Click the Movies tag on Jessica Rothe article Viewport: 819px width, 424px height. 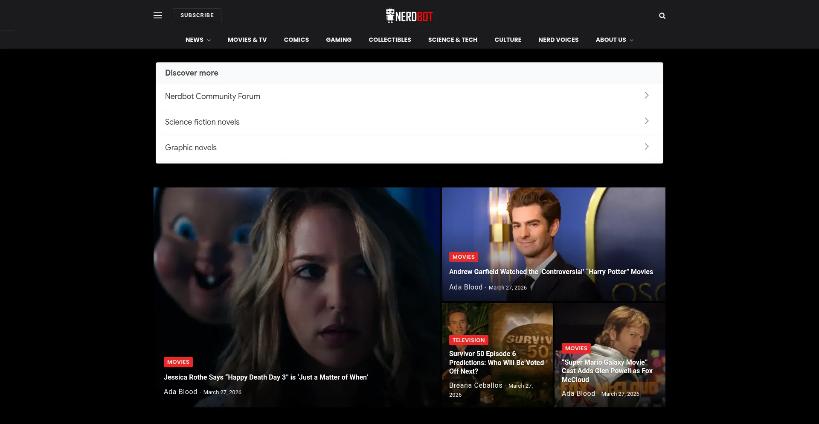tap(178, 362)
